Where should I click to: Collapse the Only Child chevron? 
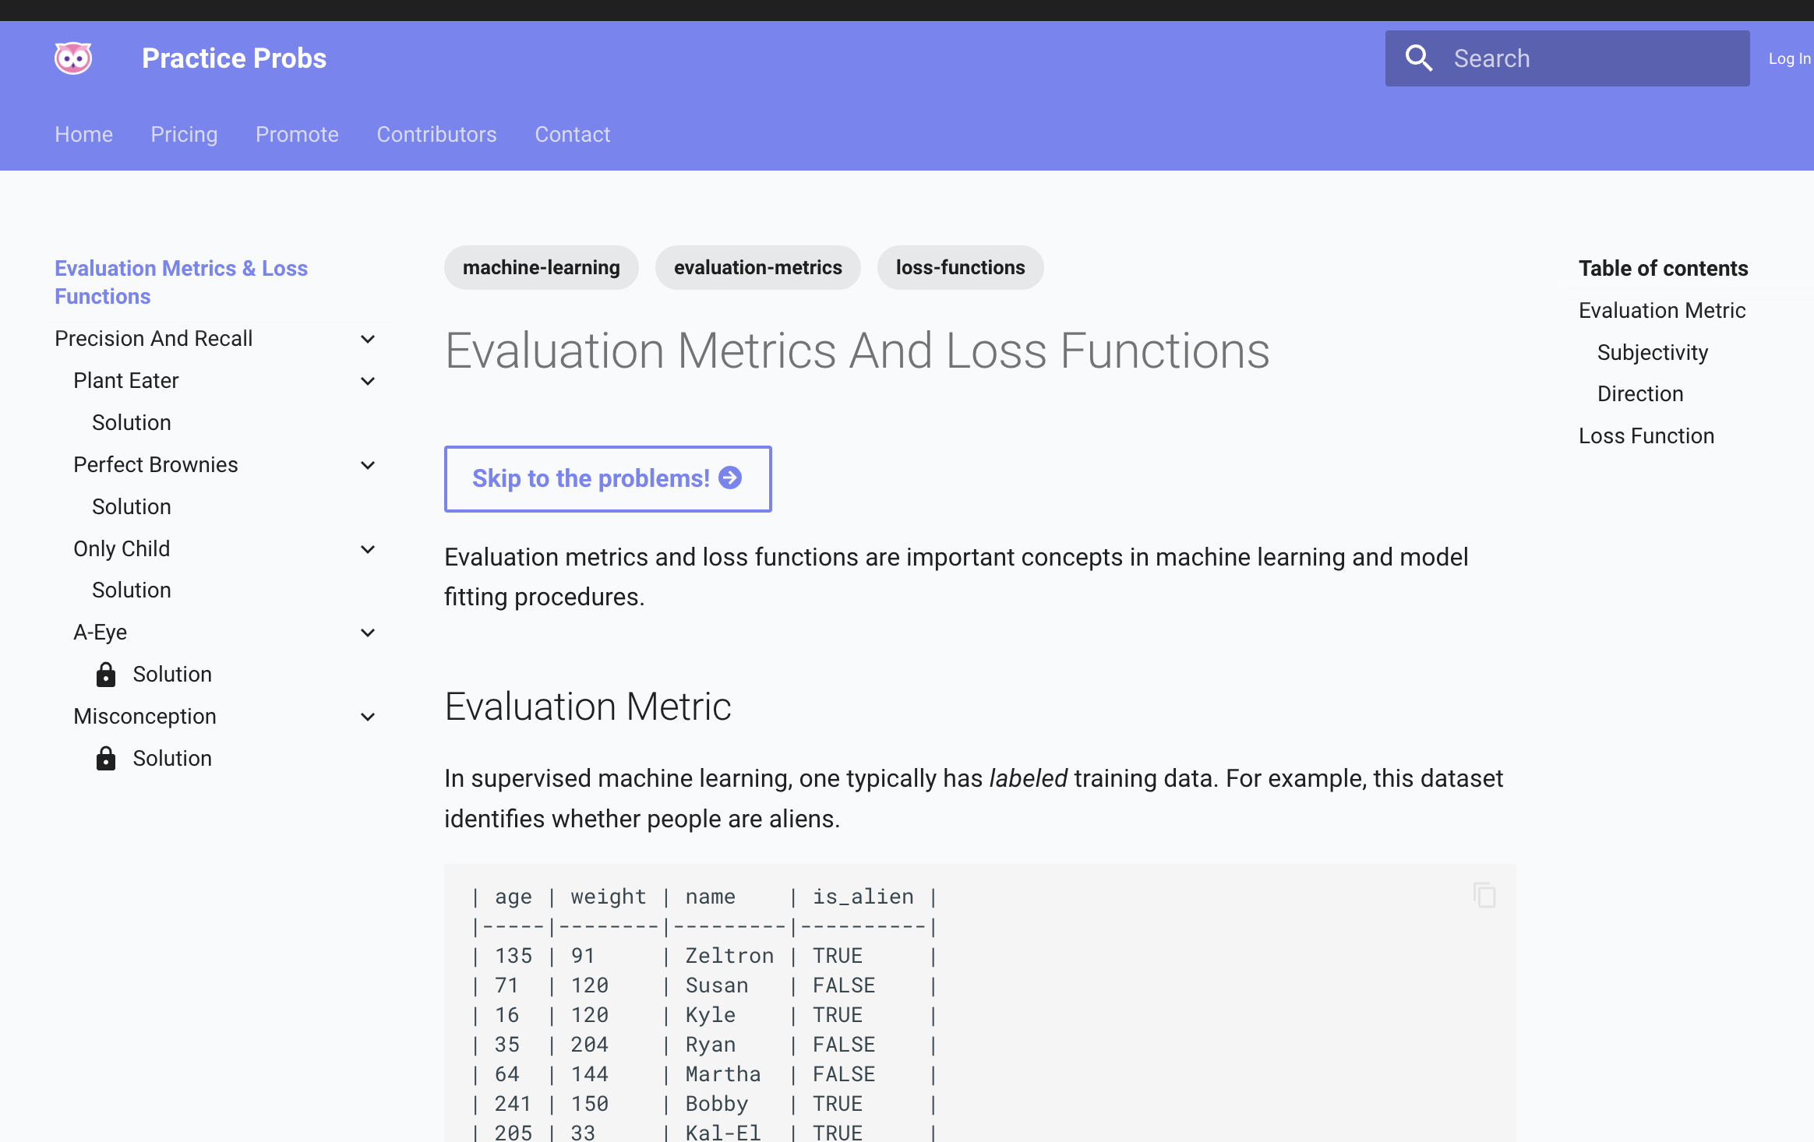pos(368,549)
